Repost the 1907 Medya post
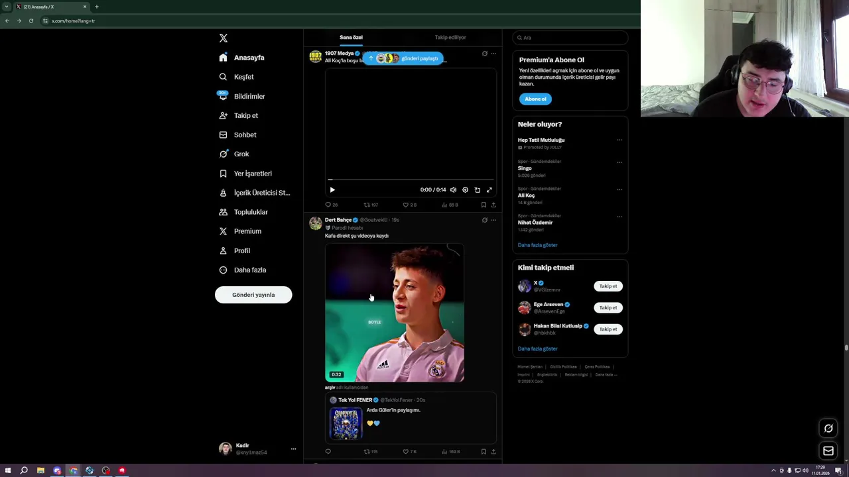Screen dimensions: 849x477 click(371, 205)
